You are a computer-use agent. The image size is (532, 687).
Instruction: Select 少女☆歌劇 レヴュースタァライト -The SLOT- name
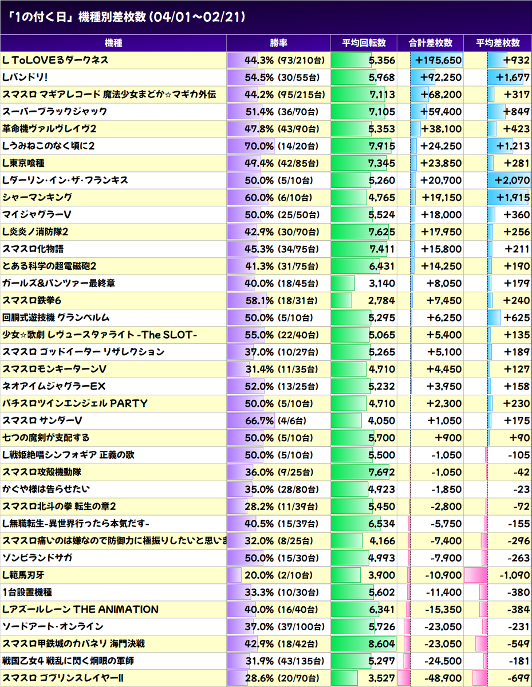pyautogui.click(x=100, y=335)
